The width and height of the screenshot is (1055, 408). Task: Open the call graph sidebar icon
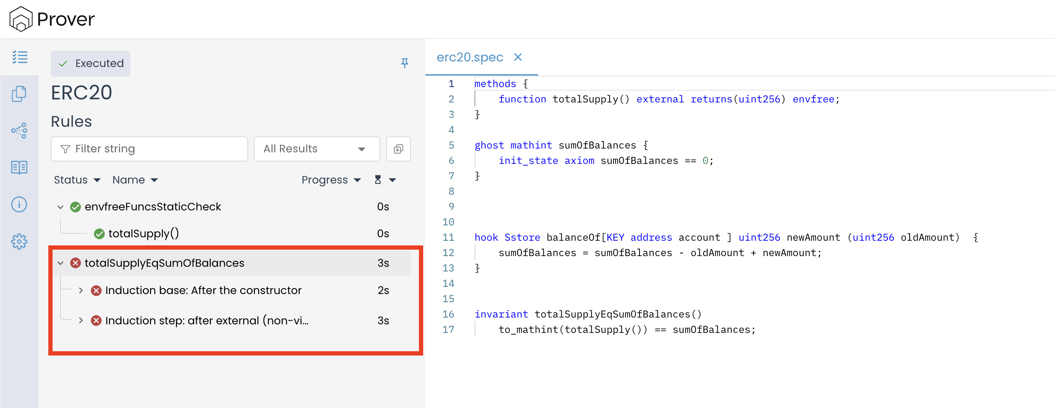coord(19,130)
